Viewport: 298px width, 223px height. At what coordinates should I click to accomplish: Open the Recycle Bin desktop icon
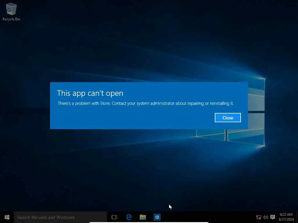pos(11,12)
